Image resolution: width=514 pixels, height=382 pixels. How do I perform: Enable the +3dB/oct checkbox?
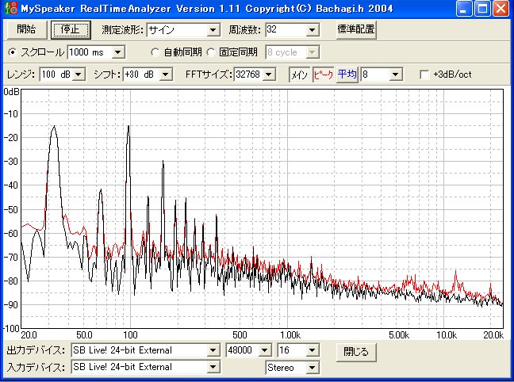coord(424,74)
